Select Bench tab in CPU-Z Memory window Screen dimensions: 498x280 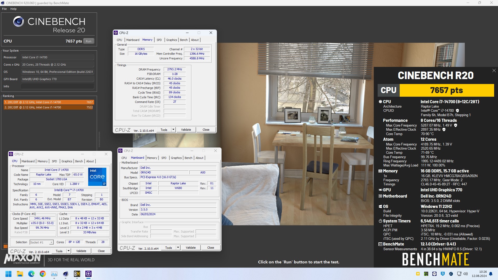pos(184,40)
